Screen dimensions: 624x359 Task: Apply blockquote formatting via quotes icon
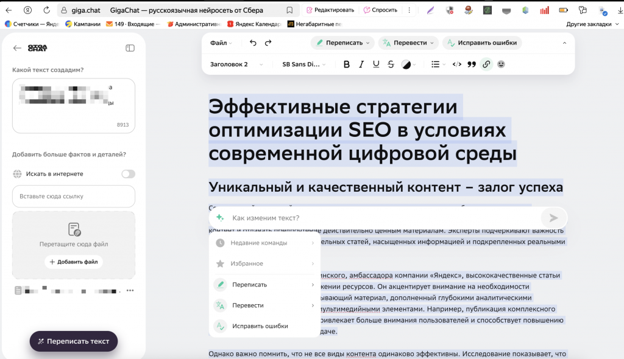(x=472, y=64)
